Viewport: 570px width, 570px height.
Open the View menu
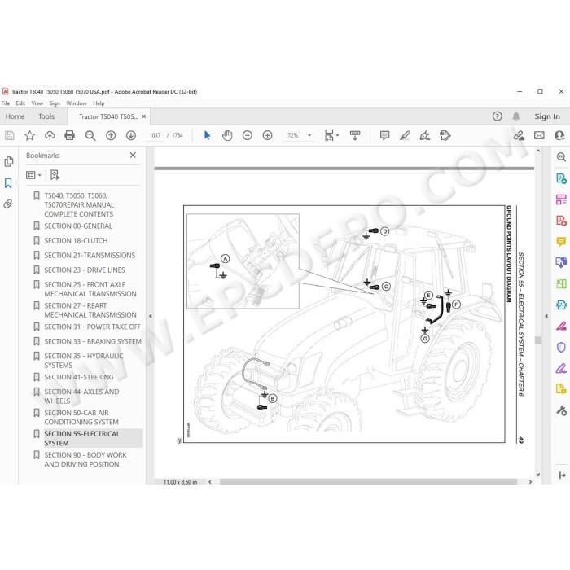(x=37, y=103)
